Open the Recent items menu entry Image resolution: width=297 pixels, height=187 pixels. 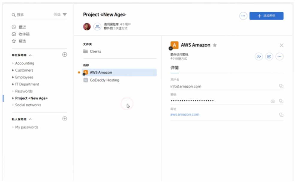coord(22,27)
